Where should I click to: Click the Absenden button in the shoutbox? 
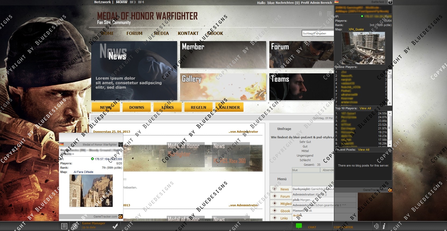(x=327, y=170)
